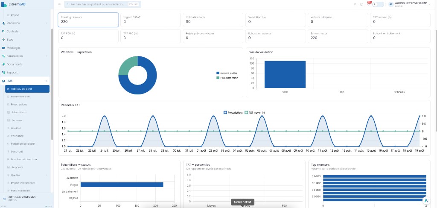Image resolution: width=437 pixels, height=208 pixels.
Task: Click the Scanner sidebar icon
Action: 8,120
